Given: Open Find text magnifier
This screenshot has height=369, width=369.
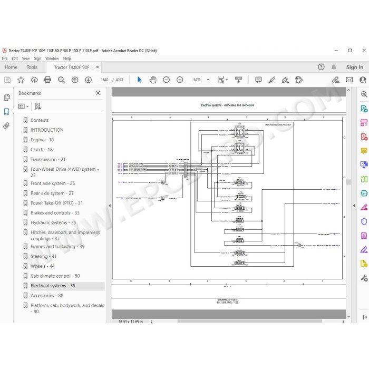Looking at the screenshot, I should (x=62, y=80).
